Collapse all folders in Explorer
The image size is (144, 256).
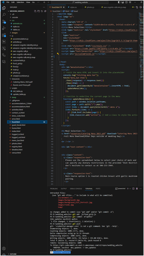pyautogui.click(x=45, y=11)
